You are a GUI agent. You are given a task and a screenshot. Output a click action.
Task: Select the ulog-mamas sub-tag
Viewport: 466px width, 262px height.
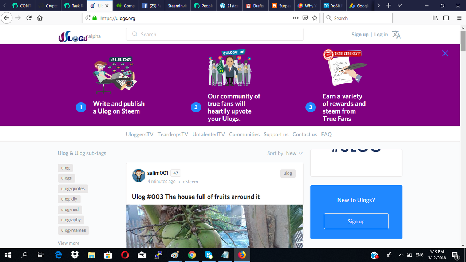point(74,230)
